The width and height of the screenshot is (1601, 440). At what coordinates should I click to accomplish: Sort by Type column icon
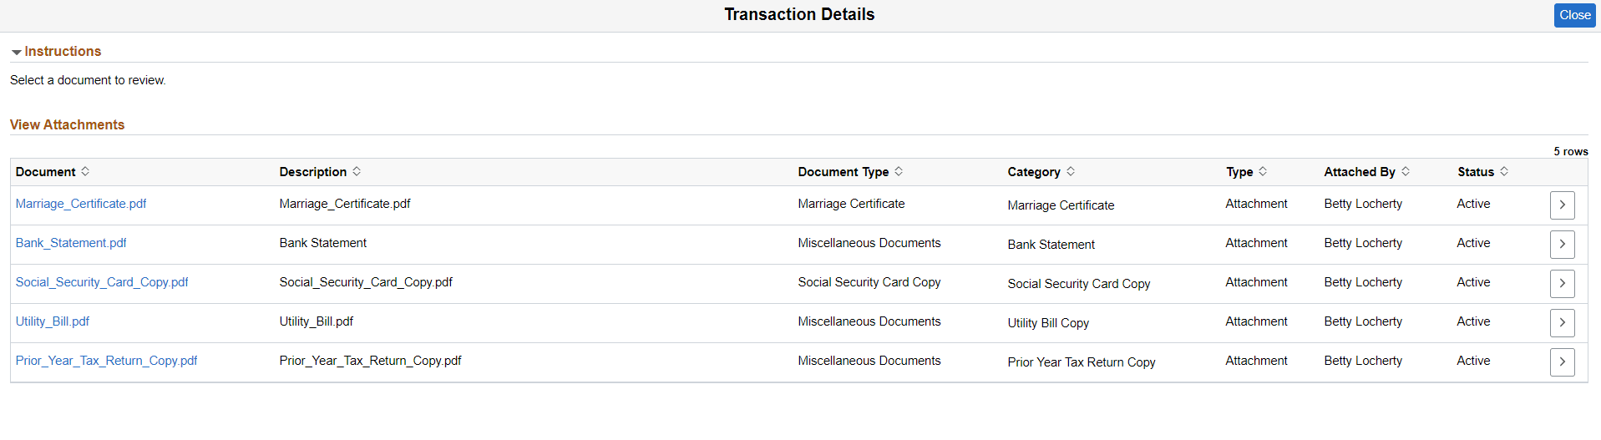(1263, 171)
